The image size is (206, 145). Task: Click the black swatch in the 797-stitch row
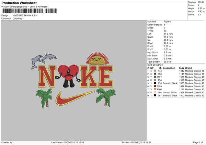tap(155, 95)
